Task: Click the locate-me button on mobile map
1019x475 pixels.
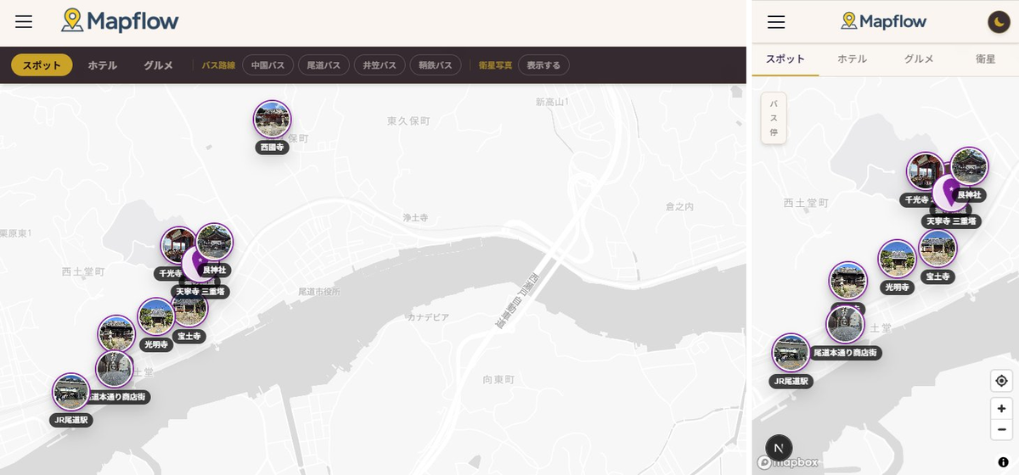Action: coord(1001,381)
